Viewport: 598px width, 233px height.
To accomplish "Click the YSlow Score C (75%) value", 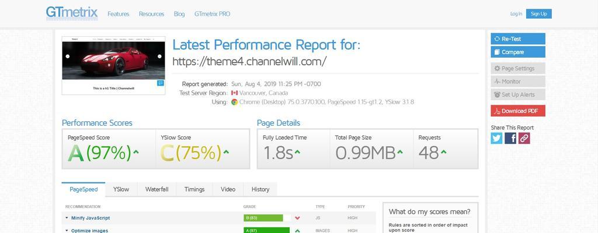I will point(191,153).
